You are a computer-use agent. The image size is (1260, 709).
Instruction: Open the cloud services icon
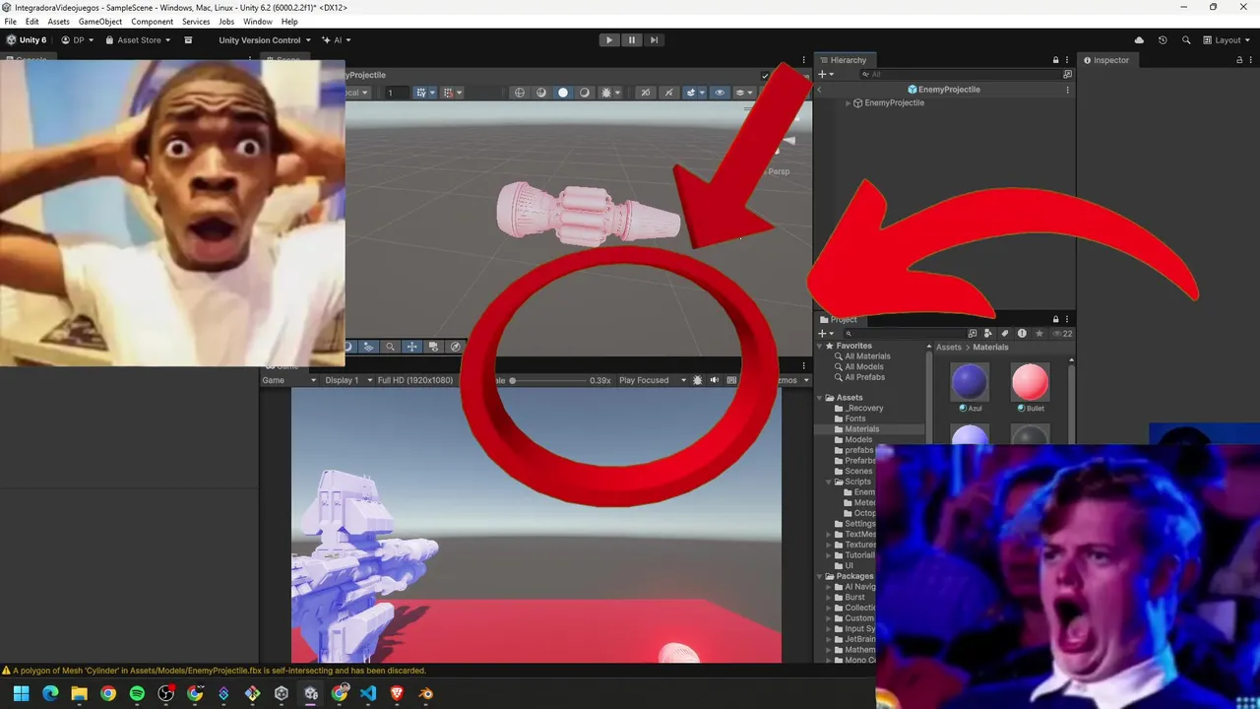coord(1139,40)
